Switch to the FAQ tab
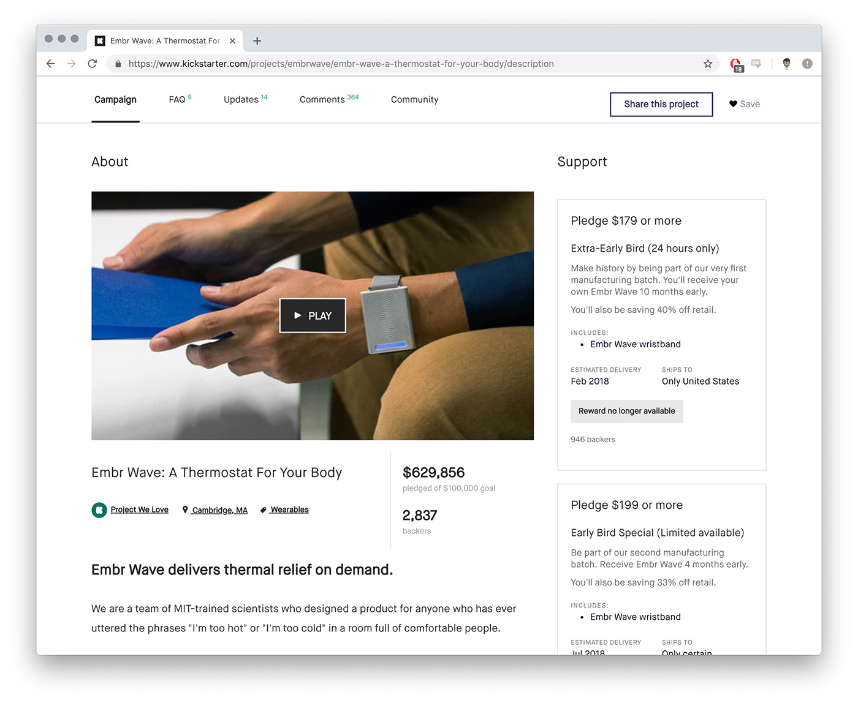858x703 pixels. [x=180, y=99]
